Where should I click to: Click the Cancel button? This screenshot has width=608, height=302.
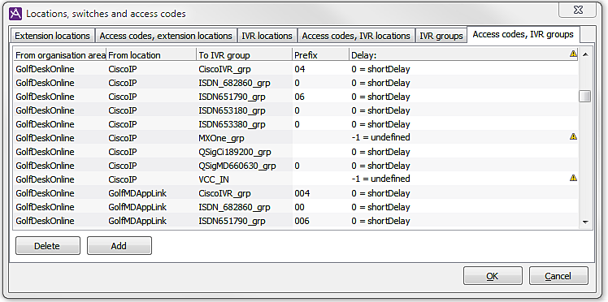click(558, 276)
